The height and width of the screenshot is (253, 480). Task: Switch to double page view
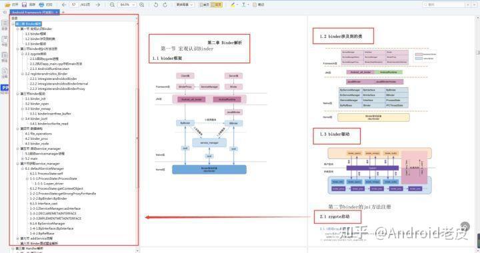click(217, 5)
